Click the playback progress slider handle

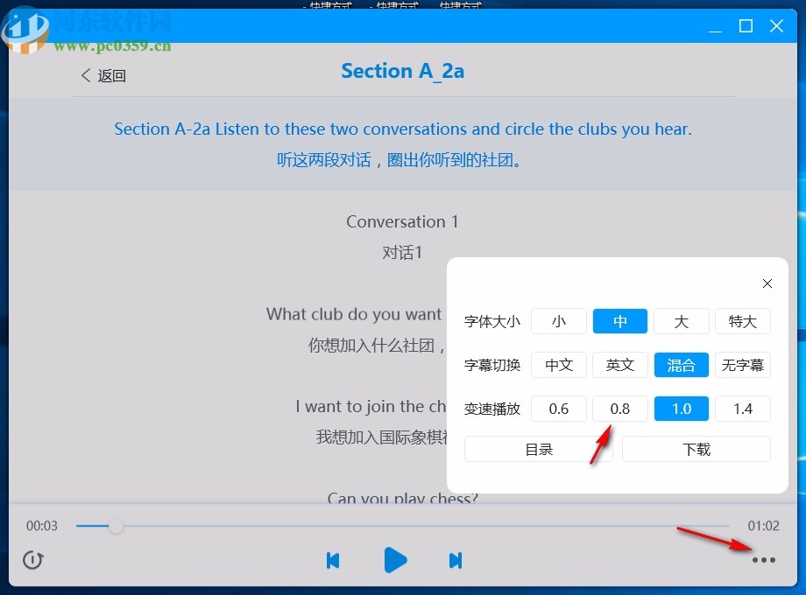click(117, 526)
